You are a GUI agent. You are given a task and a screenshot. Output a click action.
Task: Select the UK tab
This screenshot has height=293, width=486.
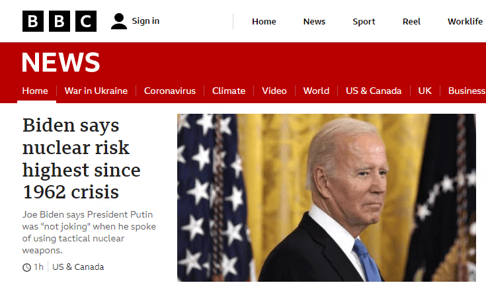click(425, 91)
